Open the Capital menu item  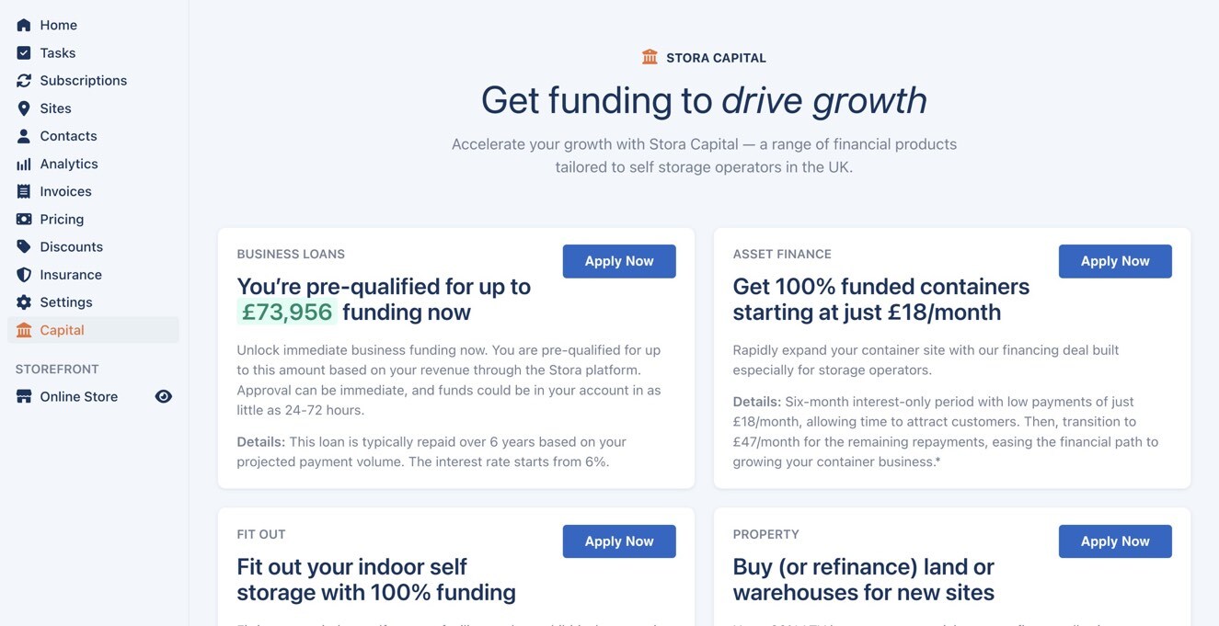point(62,330)
